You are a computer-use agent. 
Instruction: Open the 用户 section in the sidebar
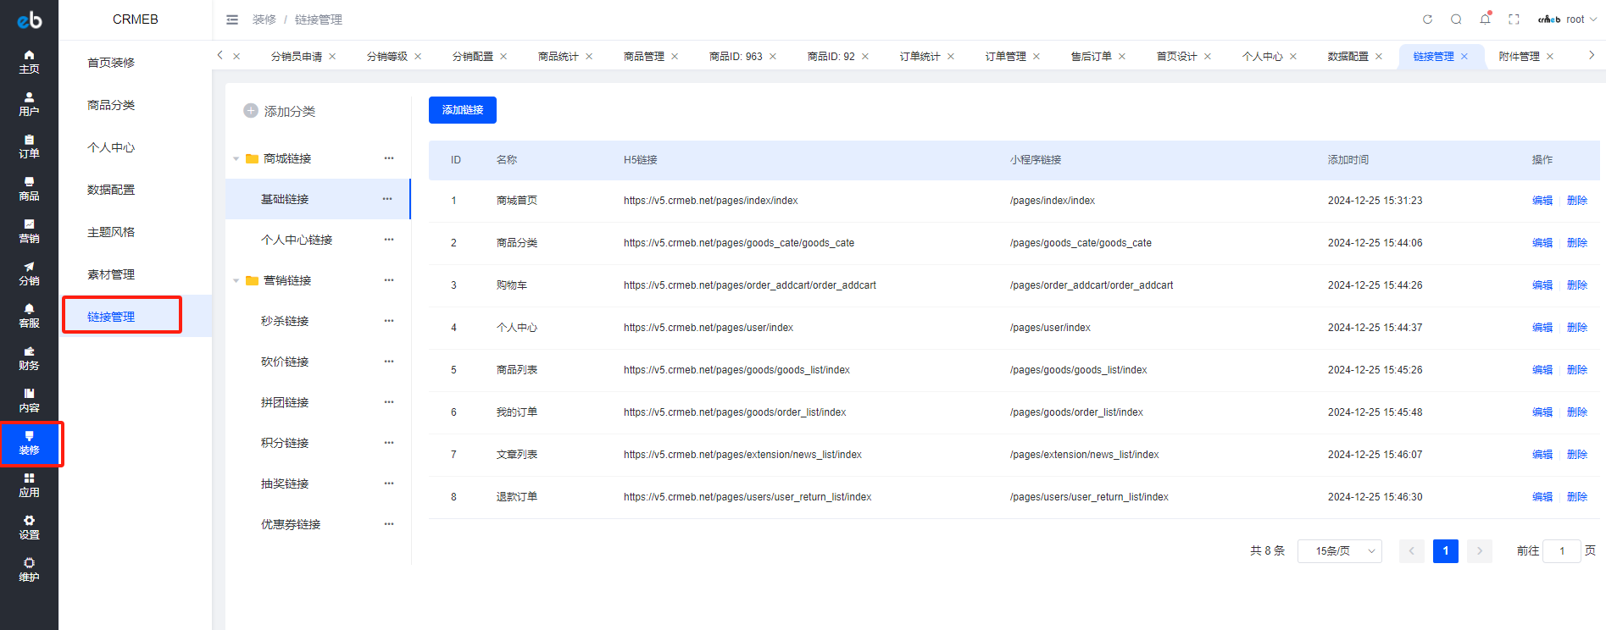coord(29,104)
